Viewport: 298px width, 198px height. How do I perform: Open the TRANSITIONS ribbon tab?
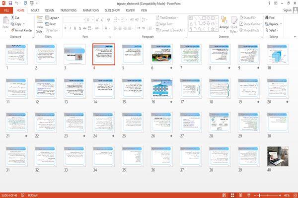coord(69,10)
